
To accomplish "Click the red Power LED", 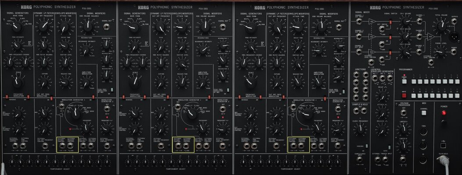I will coord(444,112).
